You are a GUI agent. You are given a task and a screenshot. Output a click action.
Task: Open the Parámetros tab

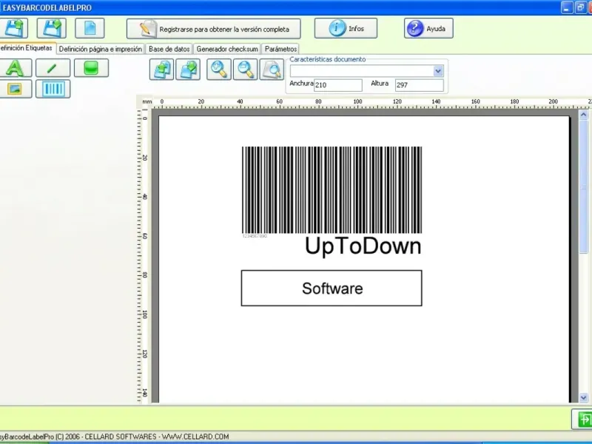(280, 49)
